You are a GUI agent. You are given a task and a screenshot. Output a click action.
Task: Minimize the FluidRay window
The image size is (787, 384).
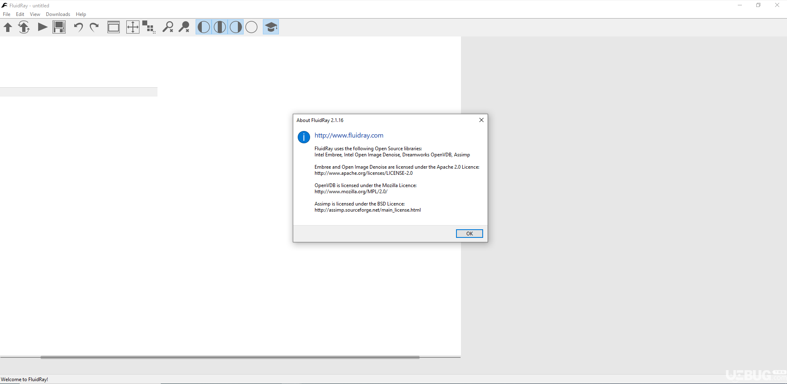[740, 5]
